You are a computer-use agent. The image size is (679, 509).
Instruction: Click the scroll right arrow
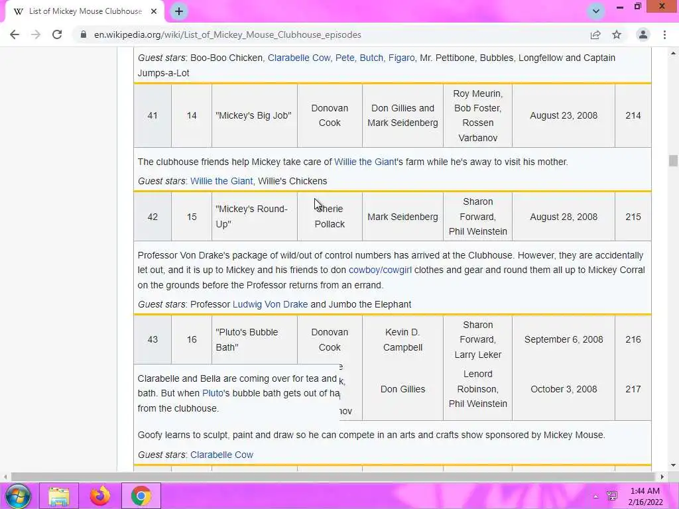tap(662, 477)
